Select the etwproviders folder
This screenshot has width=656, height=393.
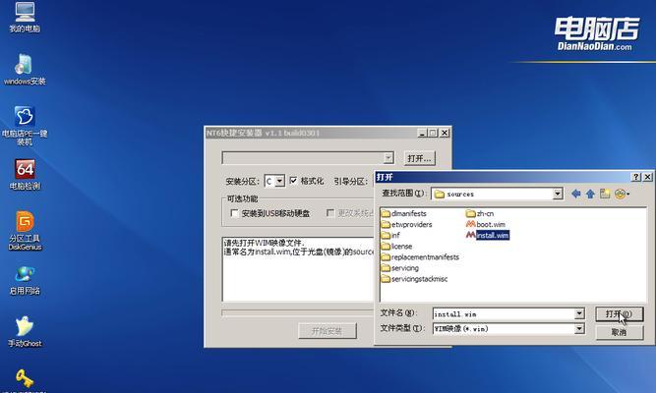(406, 225)
